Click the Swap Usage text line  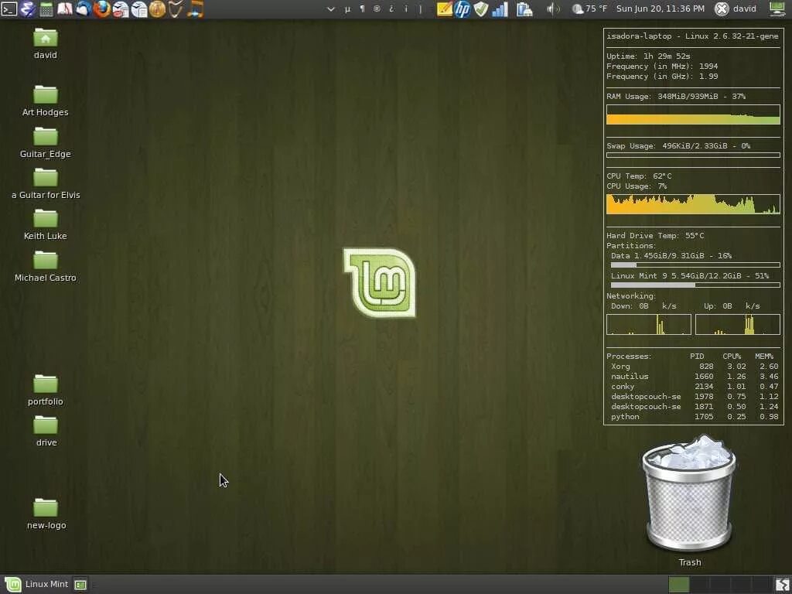pyautogui.click(x=678, y=145)
